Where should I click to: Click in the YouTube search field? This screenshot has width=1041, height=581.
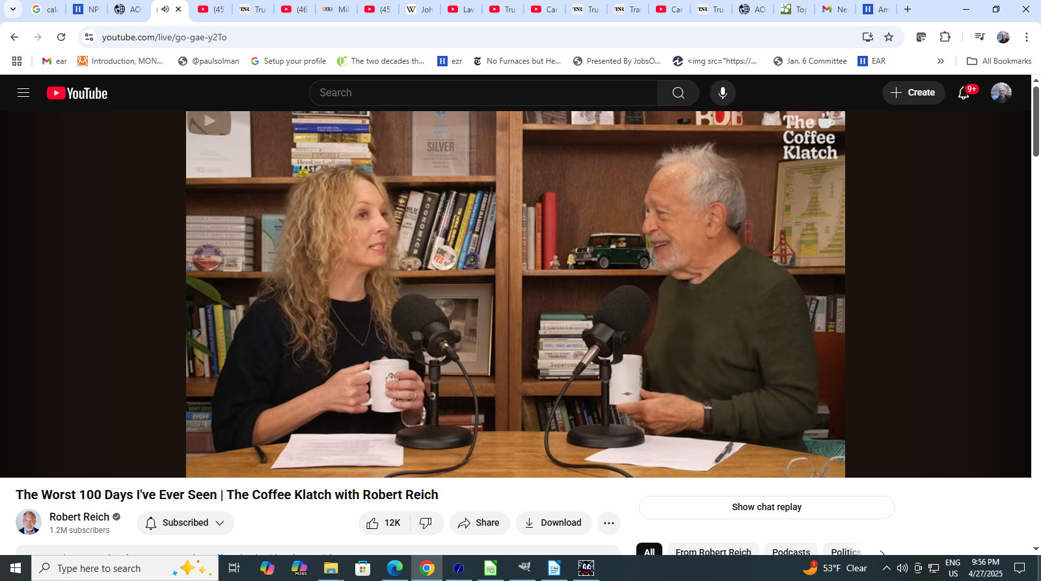point(483,93)
